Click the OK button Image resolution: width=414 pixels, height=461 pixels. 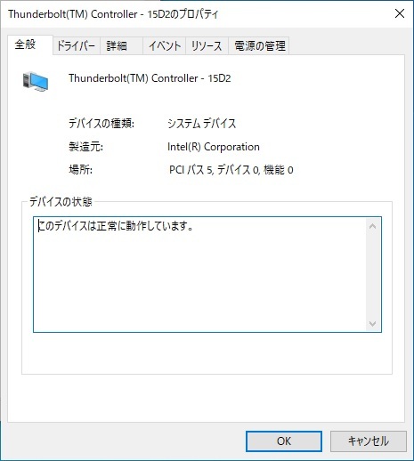point(284,441)
